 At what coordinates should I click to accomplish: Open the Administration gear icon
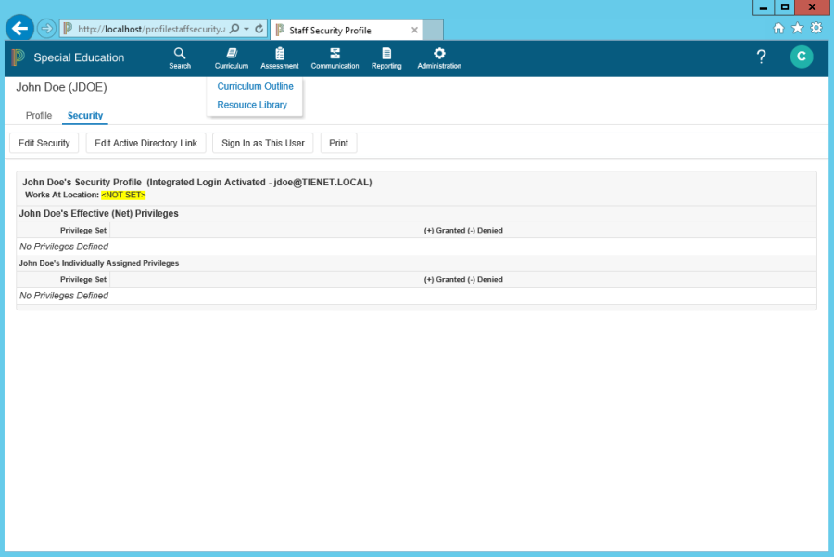[439, 54]
